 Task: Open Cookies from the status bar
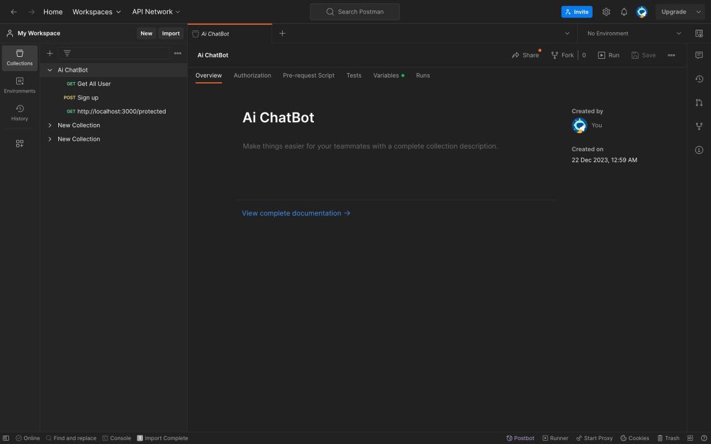[x=635, y=438]
